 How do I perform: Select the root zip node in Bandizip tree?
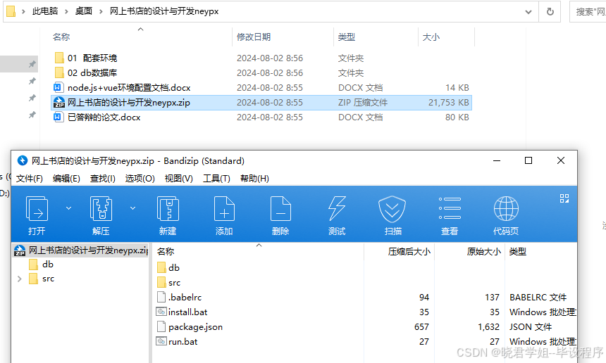(81, 250)
